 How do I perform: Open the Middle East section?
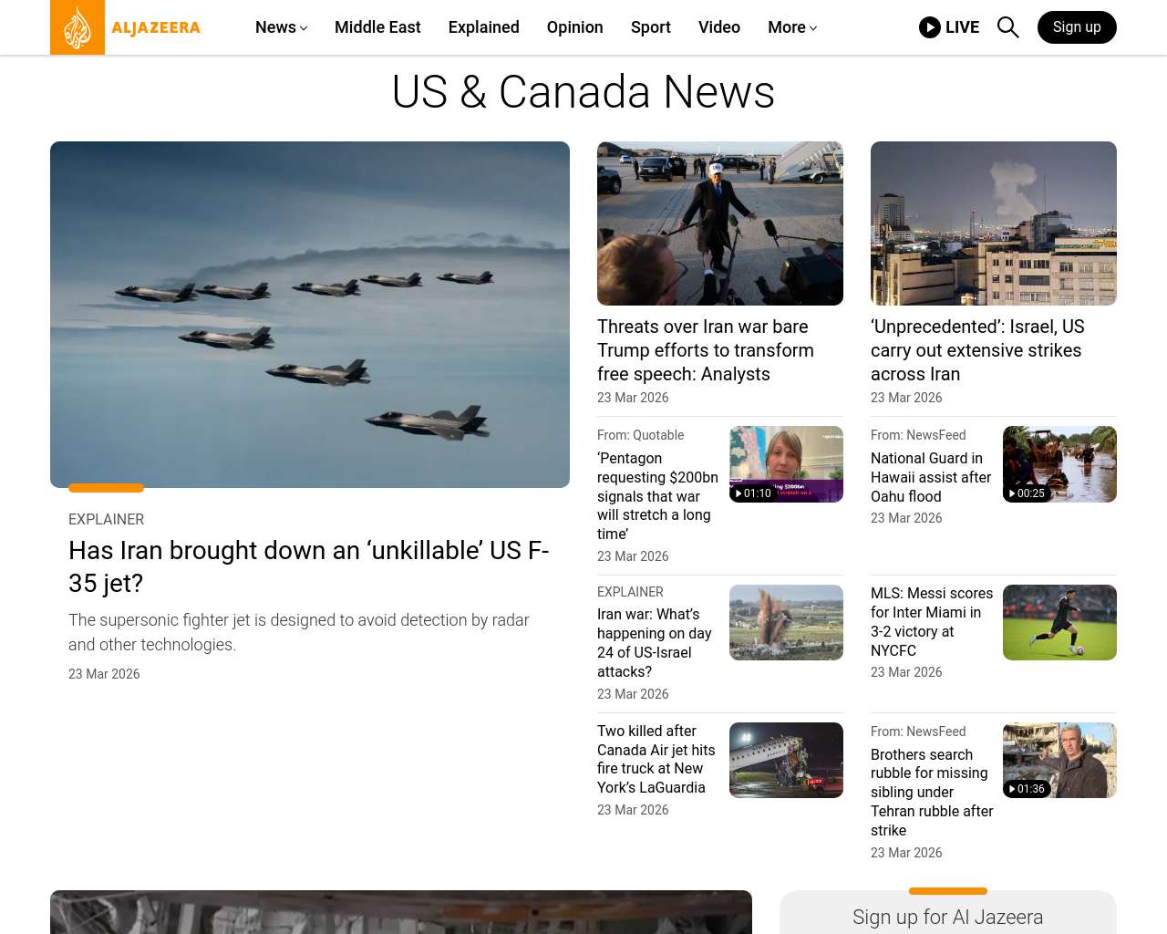(377, 27)
